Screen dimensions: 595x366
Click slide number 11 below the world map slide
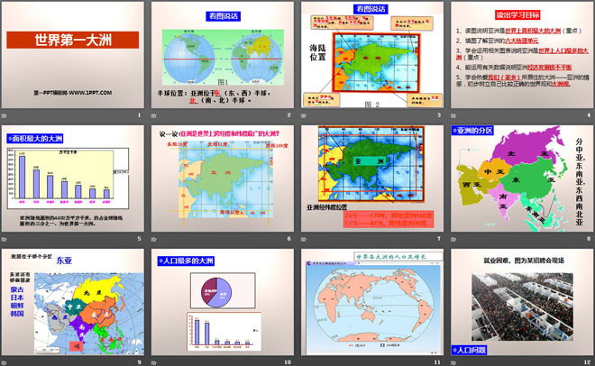coord(437,362)
